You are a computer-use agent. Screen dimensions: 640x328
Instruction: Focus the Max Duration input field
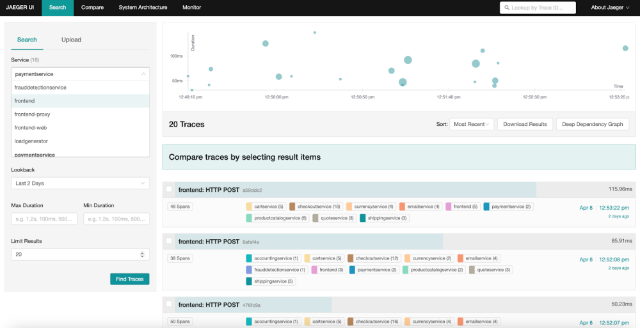44,219
